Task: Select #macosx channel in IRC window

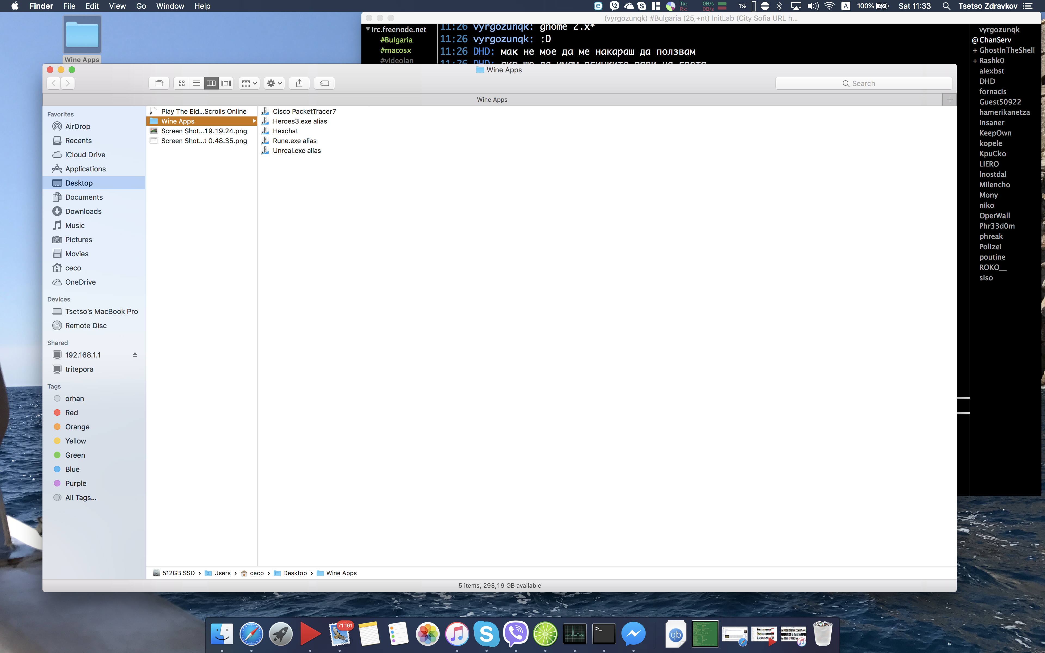Action: [395, 50]
